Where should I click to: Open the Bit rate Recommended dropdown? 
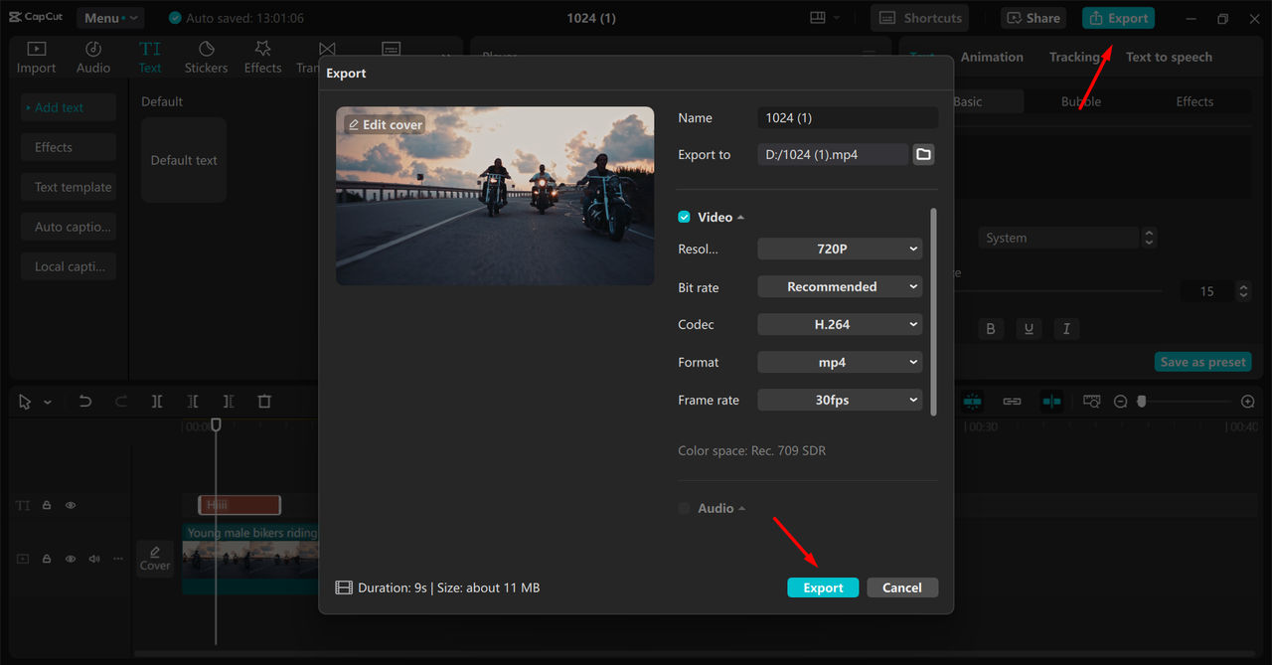click(840, 286)
